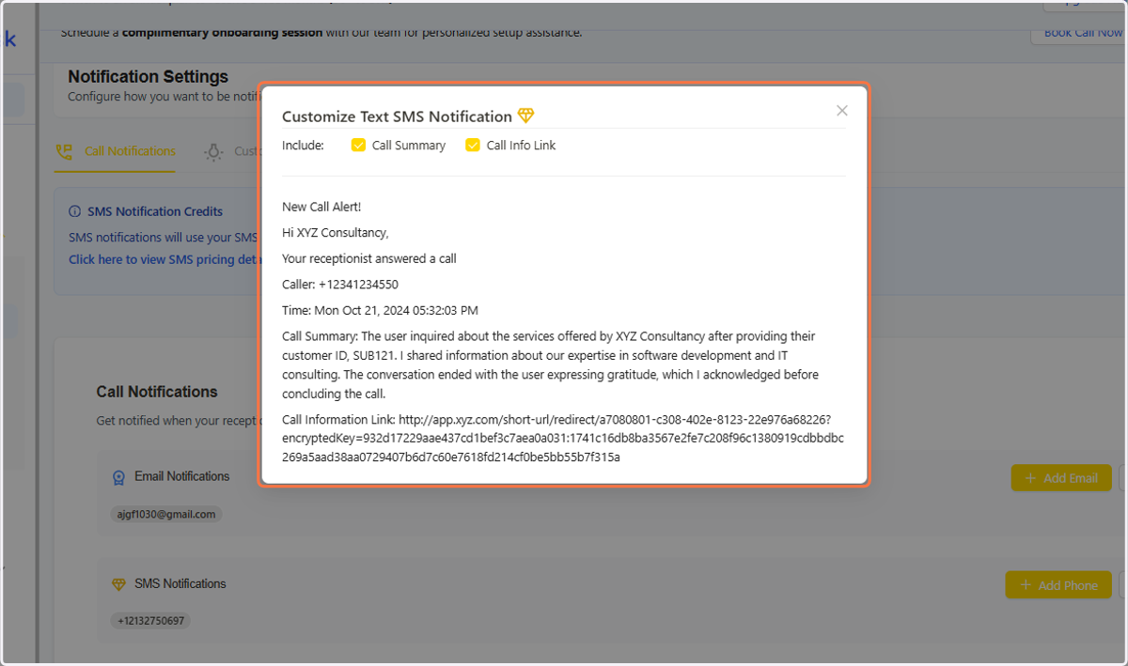Screen dimensions: 1128x666
Task: Click the lightbulb icon of the second tab
Action: click(x=214, y=151)
